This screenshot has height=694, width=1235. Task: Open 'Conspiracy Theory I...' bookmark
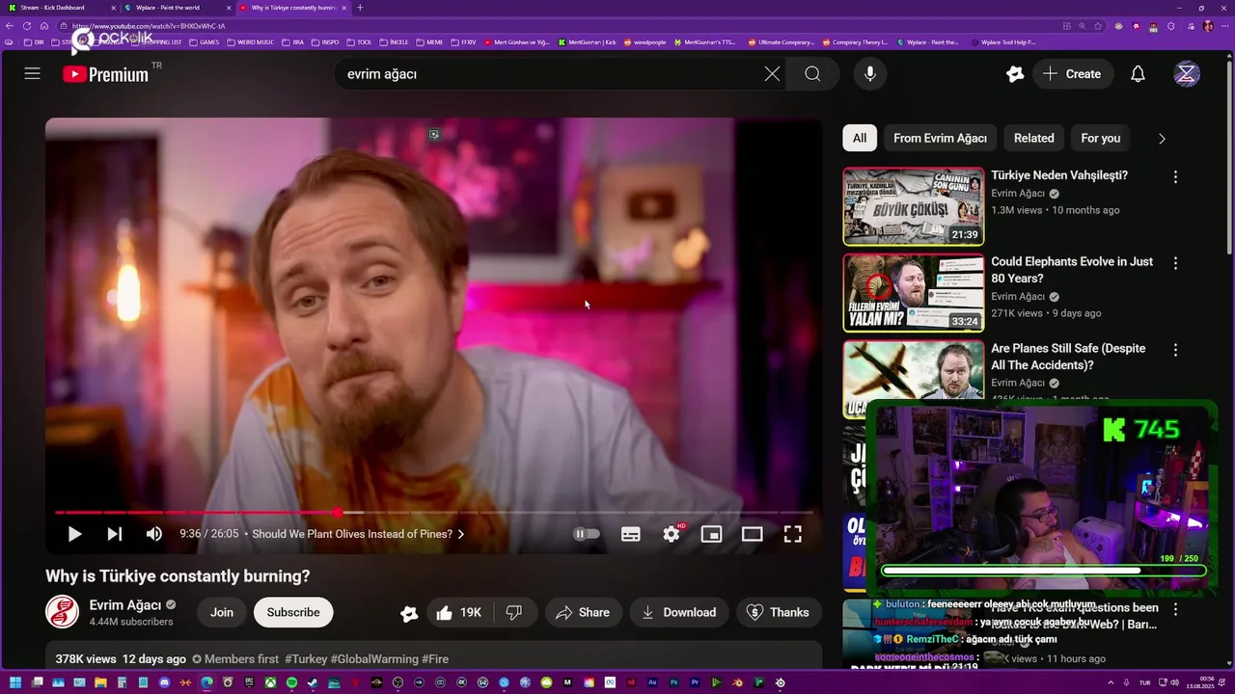point(855,42)
